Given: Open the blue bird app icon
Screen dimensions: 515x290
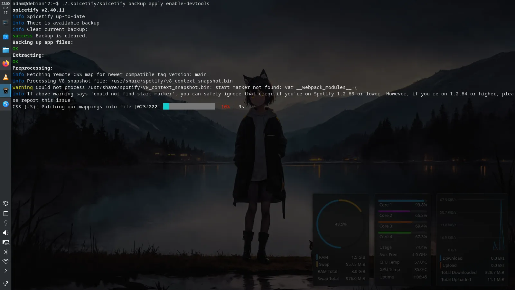Looking at the screenshot, I should click(x=5, y=104).
